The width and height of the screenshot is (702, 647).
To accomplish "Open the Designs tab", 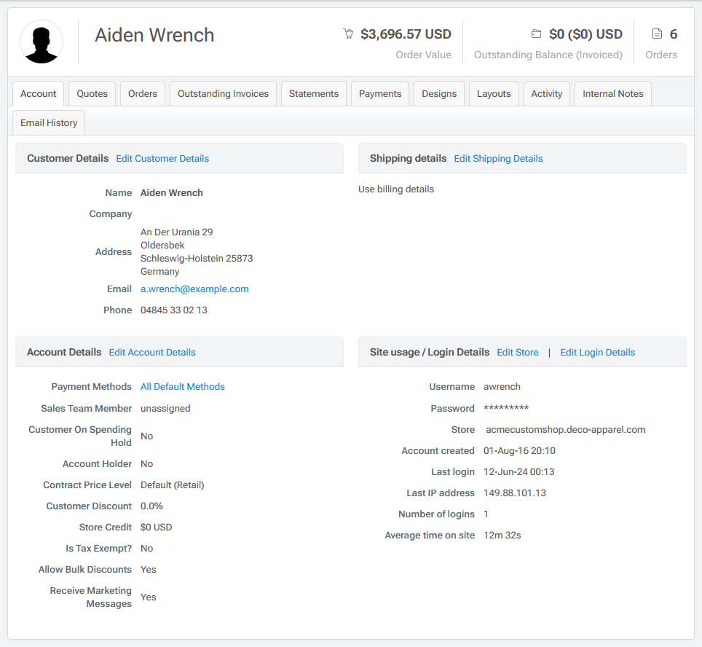I will pos(438,93).
